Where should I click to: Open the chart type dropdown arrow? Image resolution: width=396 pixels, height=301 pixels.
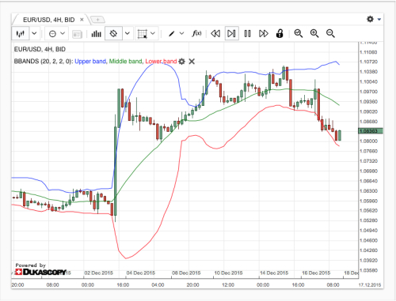34,33
